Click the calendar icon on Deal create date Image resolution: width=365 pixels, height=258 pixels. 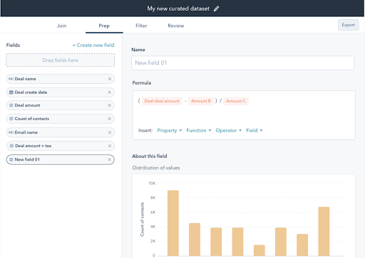(11, 92)
